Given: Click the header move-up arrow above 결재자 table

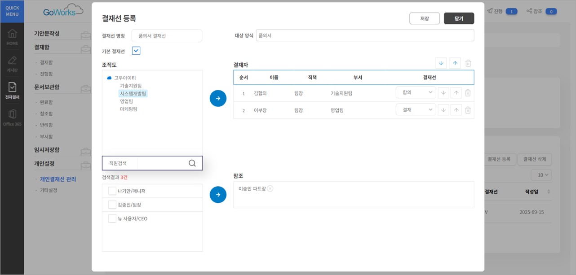Looking at the screenshot, I should pos(455,63).
